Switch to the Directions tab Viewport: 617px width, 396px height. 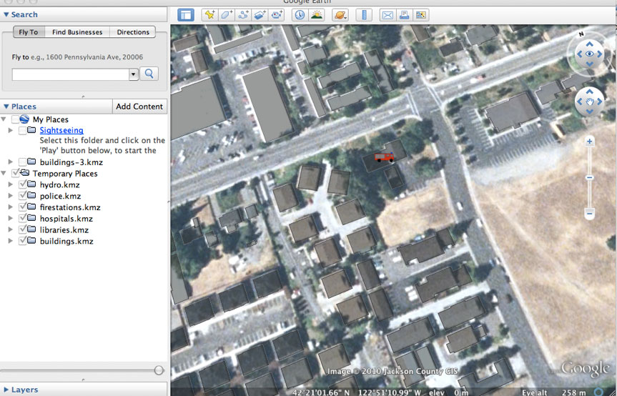pos(133,32)
